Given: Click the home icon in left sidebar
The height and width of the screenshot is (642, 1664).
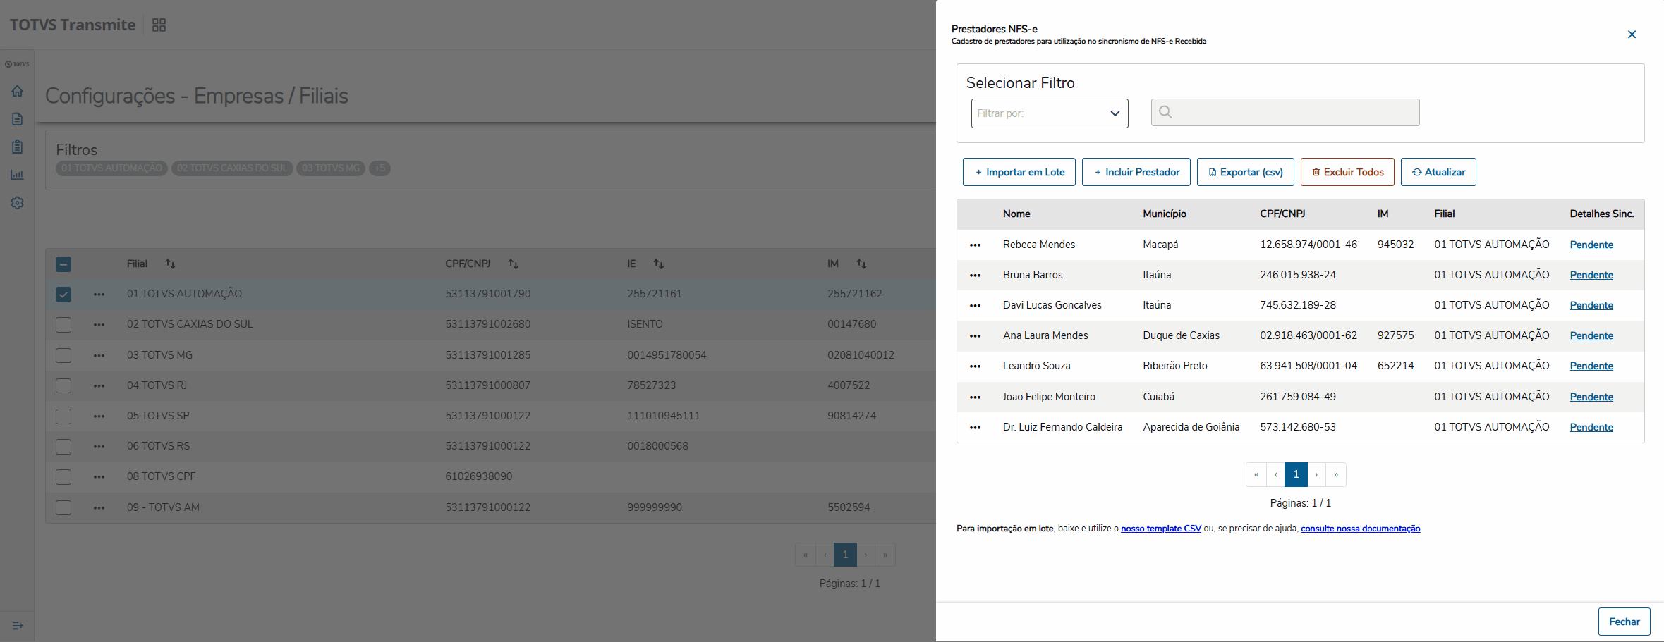Looking at the screenshot, I should [x=18, y=91].
